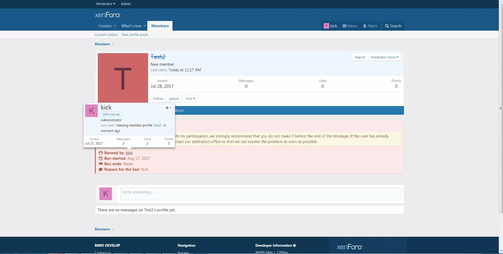
Task: Click top Members breadcrumb link
Action: tap(102, 44)
